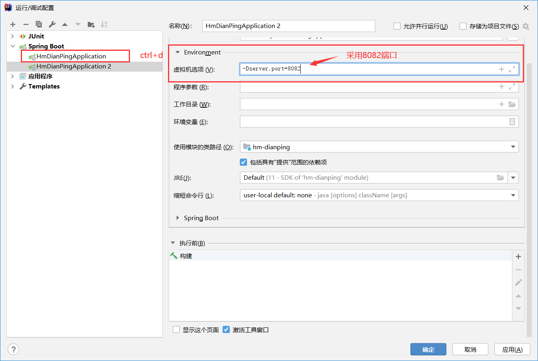Open the hm-dianping module classpath dropdown
The height and width of the screenshot is (361, 538).
(513, 147)
